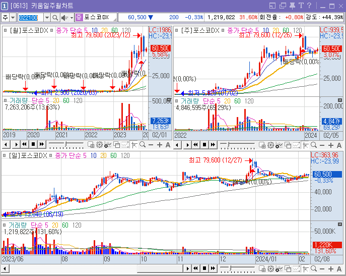The image size is (346, 276).
Task: Stop the weekly chart playback
Action: pyautogui.click(x=204, y=145)
